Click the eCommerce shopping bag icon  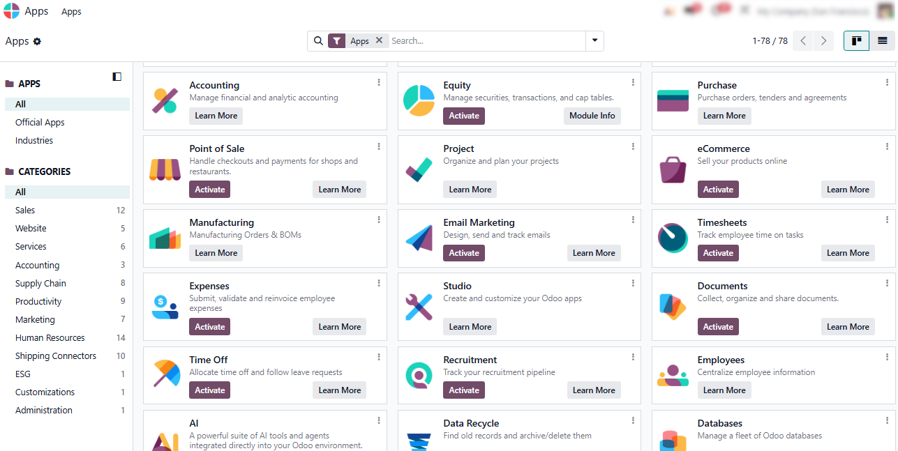point(673,169)
